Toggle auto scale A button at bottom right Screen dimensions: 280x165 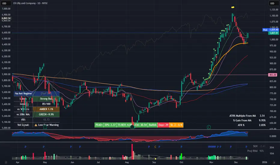[274, 162]
